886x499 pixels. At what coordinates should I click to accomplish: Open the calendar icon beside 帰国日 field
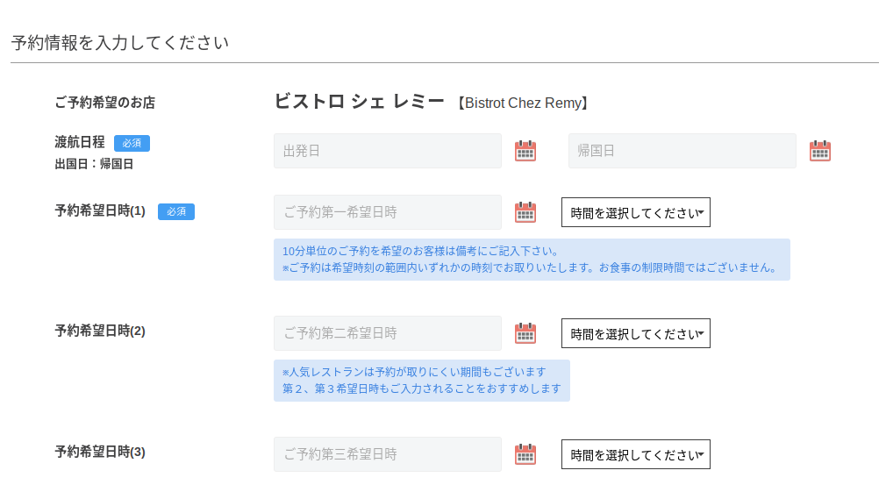tap(819, 151)
